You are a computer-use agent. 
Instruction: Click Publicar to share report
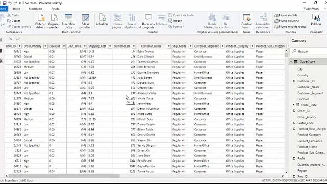(x=316, y=20)
